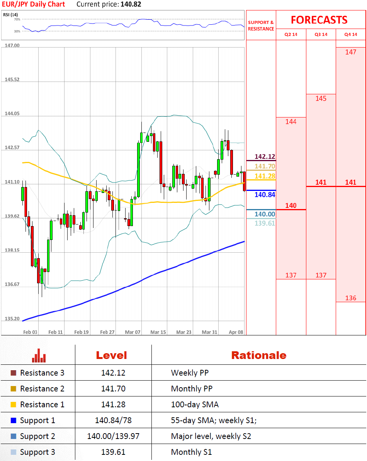Click the Resistance 1 row label
Screen dimensions: 367x461
coord(42,405)
